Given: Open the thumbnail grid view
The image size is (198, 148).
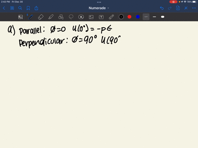Looking at the screenshot, I should tap(12, 8).
